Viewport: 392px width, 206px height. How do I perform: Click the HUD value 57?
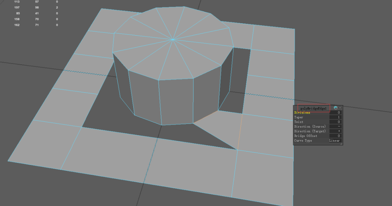[37, 1]
